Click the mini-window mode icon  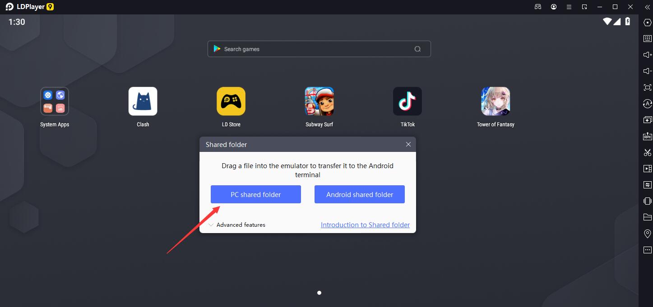click(584, 7)
